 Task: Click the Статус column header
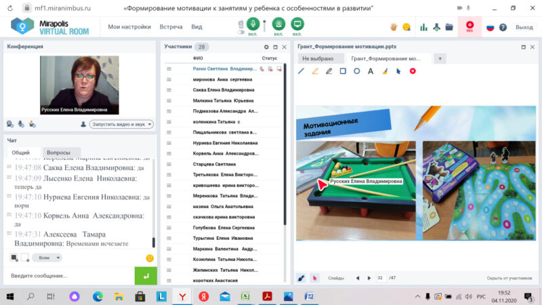coord(269,58)
